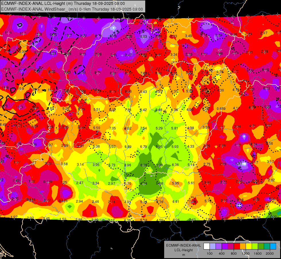Click the grid value 3.58
Screen dimensions: 281x259
tap(64, 164)
